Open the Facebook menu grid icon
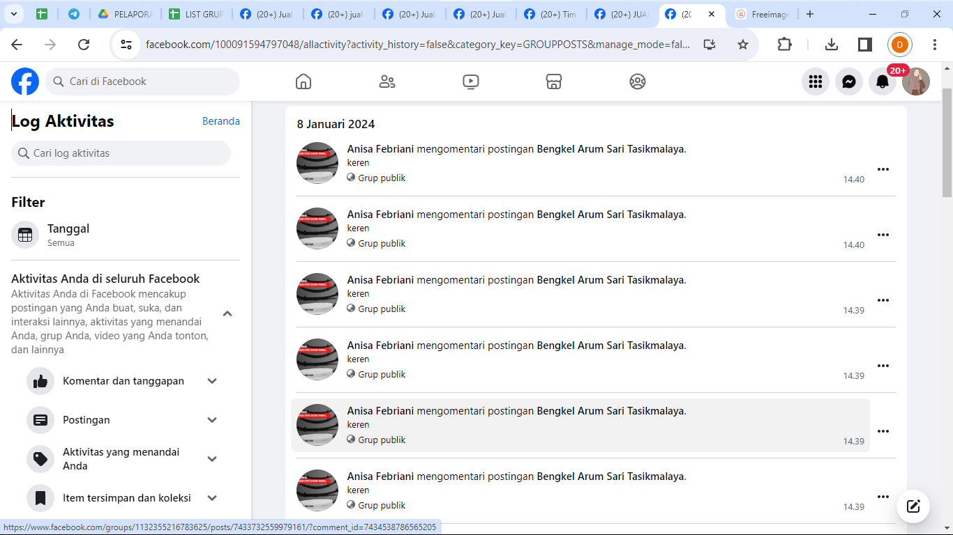 816,82
